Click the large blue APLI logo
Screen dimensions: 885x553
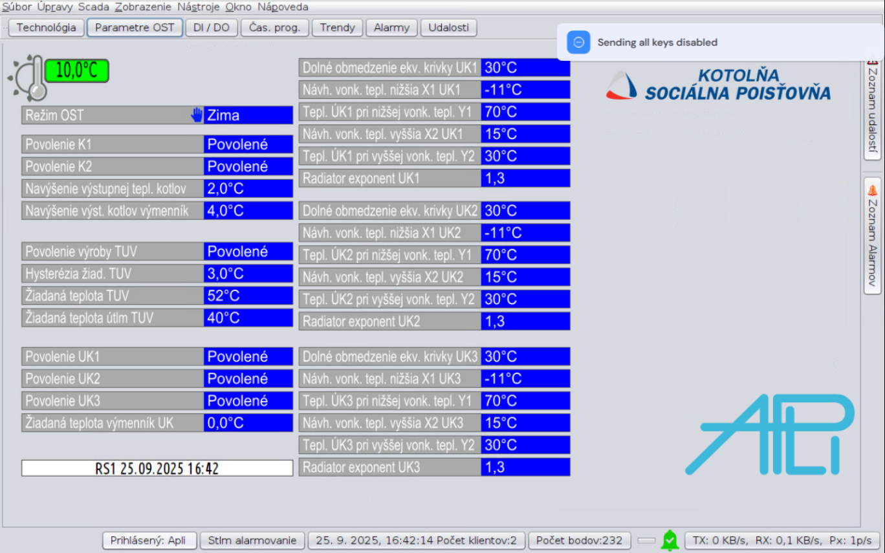coord(770,433)
